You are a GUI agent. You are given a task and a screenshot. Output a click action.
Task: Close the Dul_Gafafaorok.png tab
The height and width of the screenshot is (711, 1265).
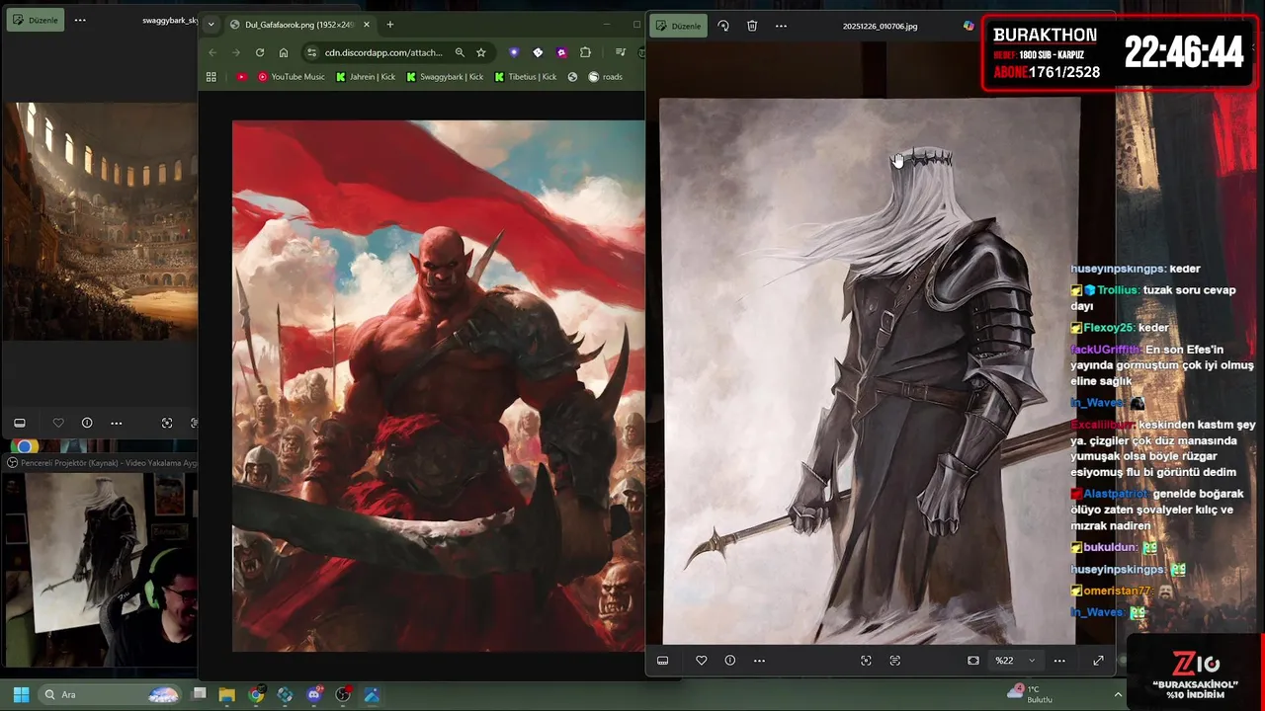[367, 25]
